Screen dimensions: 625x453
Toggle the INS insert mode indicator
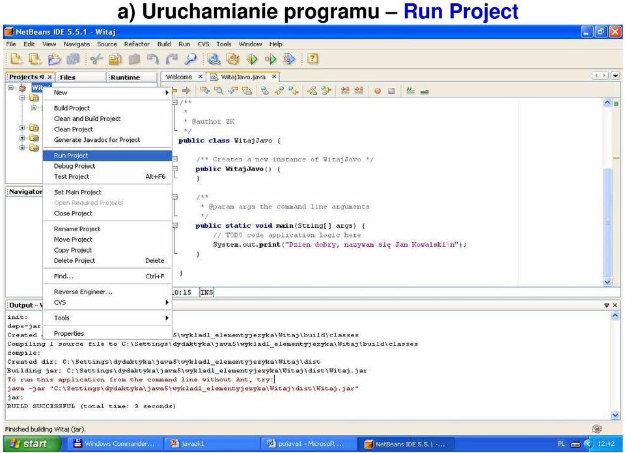(206, 292)
